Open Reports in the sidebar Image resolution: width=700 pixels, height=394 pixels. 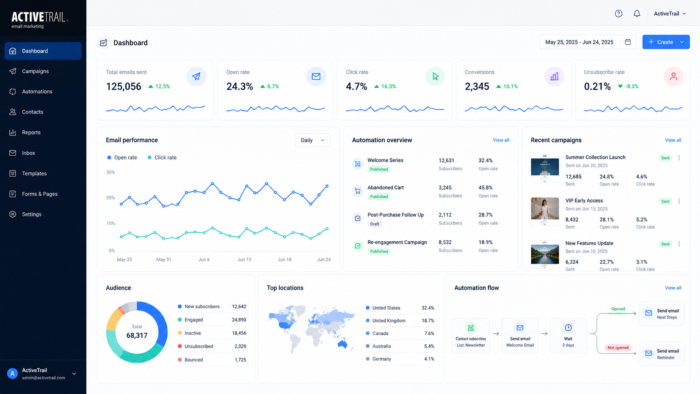coord(43,132)
